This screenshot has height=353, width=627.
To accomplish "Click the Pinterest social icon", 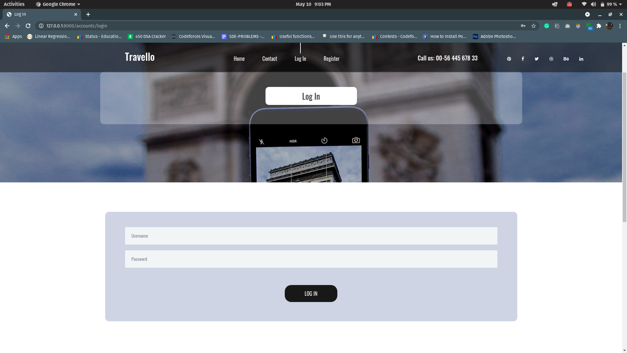I will click(509, 59).
